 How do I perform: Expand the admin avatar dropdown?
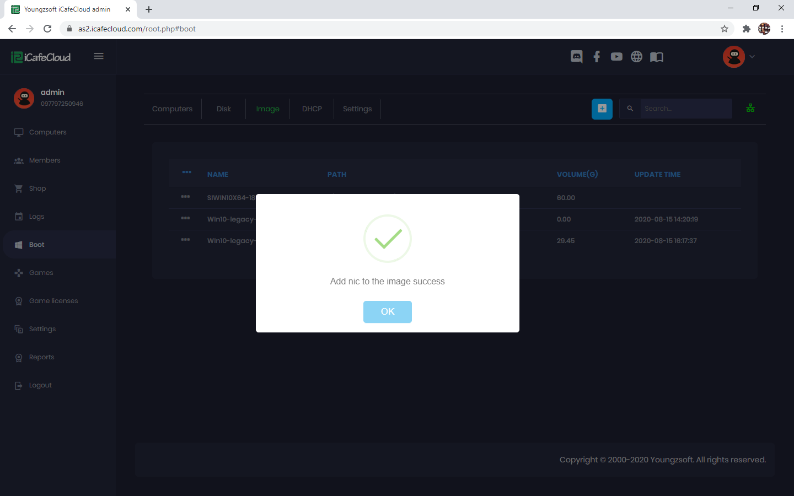[739, 57]
